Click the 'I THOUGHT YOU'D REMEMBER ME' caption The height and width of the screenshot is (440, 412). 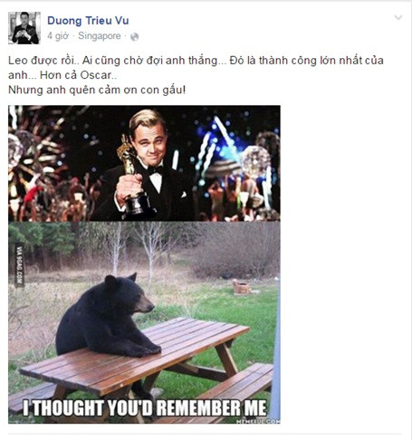[x=145, y=407]
